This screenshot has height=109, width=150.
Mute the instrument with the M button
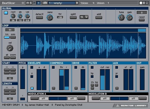28,3
